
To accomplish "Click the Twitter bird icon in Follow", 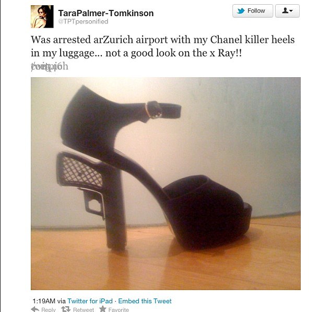I will coord(241,11).
